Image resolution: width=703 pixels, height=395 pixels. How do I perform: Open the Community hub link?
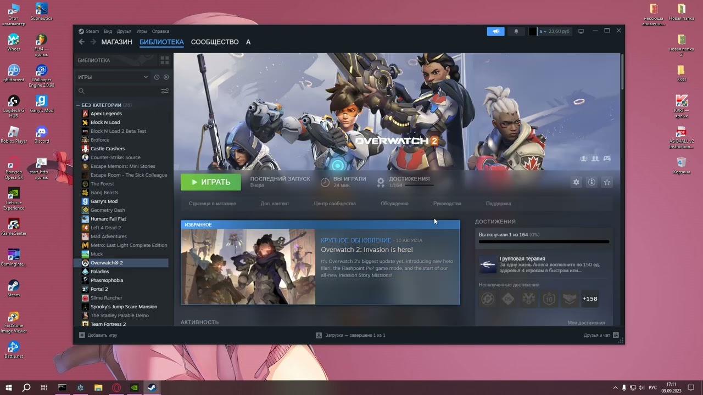point(334,204)
